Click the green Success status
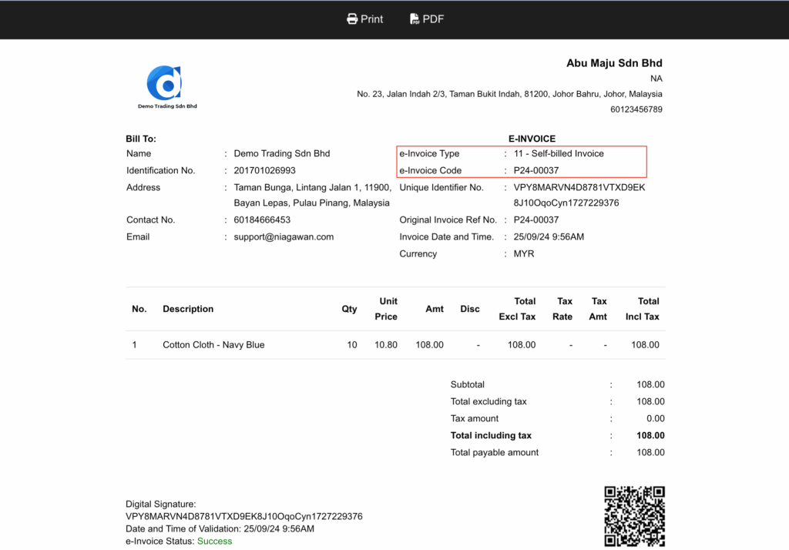This screenshot has width=789, height=550. click(214, 542)
